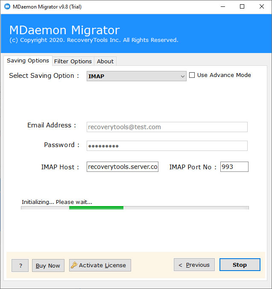Click the IMAP Port No field
This screenshot has height=289, width=272.
[234, 167]
